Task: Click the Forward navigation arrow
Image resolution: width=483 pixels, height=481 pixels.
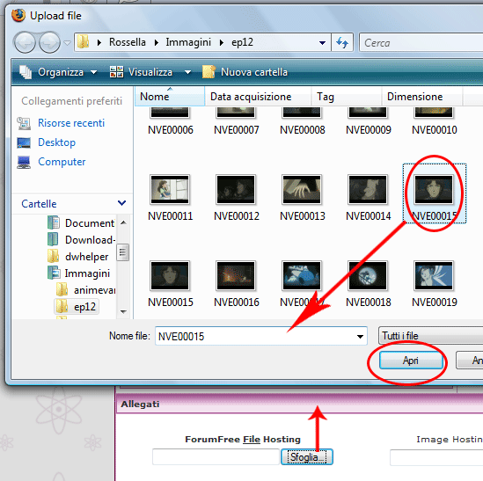Action: (49, 42)
